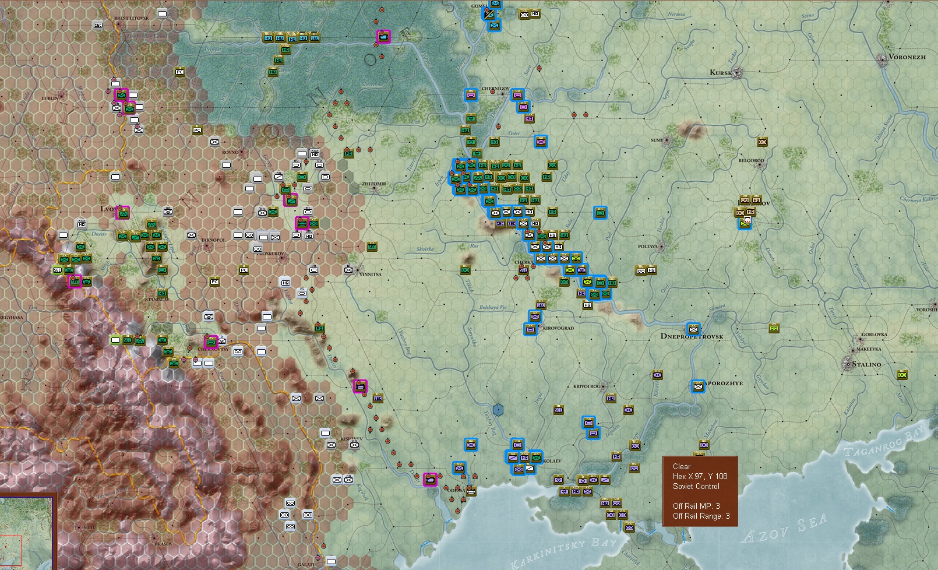Click the Sibiu city label
Viewport: 938px width, 570px height.
coord(89,526)
